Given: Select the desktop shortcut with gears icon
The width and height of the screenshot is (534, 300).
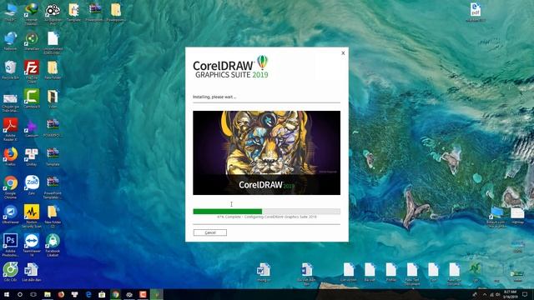Looking at the screenshot, I should [53, 13].
